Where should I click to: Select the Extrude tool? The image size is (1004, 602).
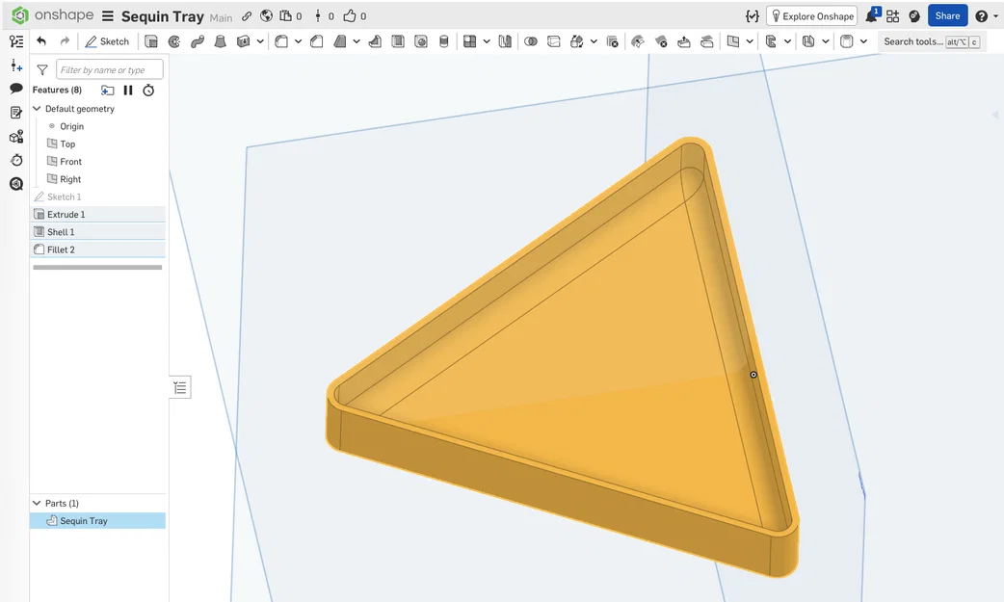151,41
